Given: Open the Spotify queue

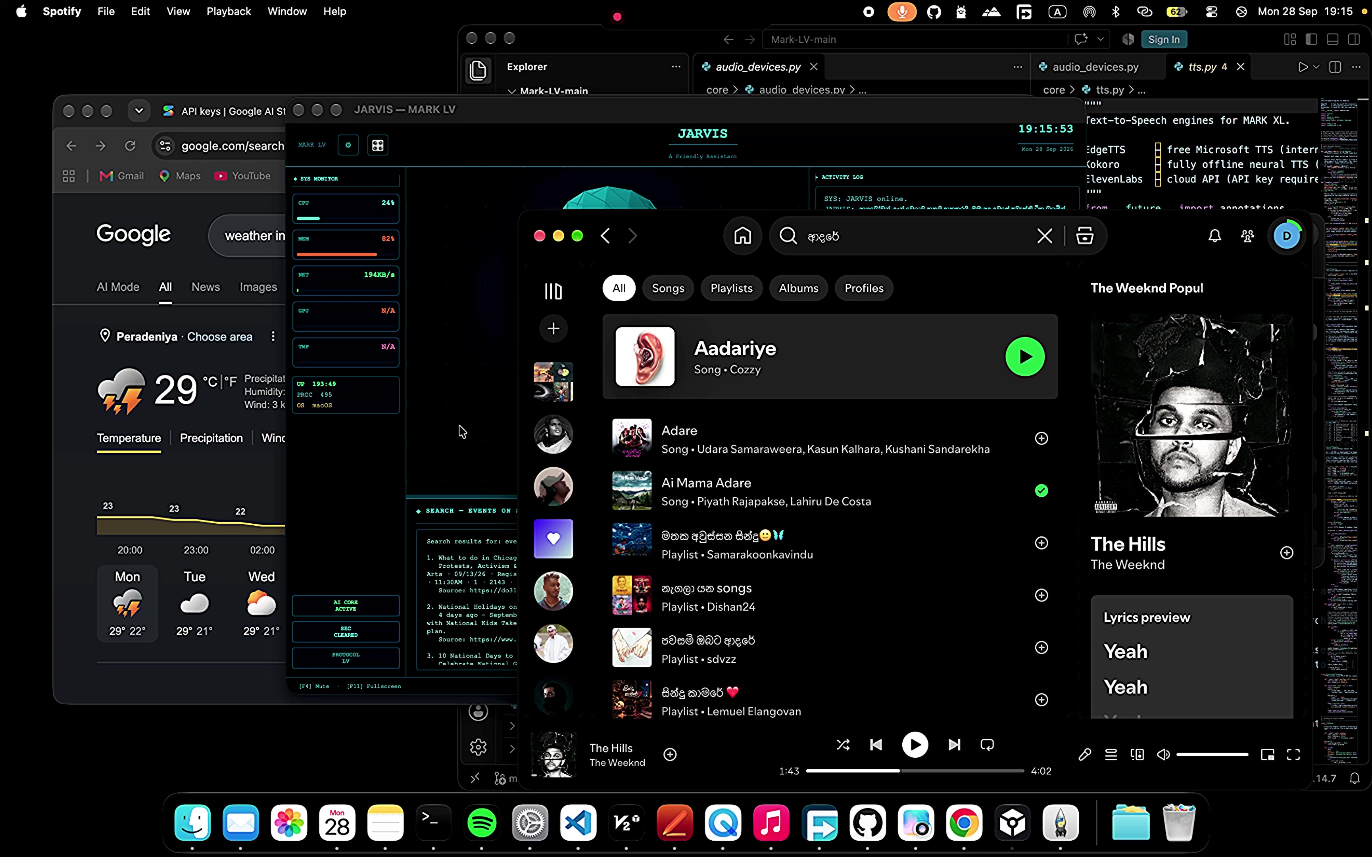Looking at the screenshot, I should (x=1111, y=754).
